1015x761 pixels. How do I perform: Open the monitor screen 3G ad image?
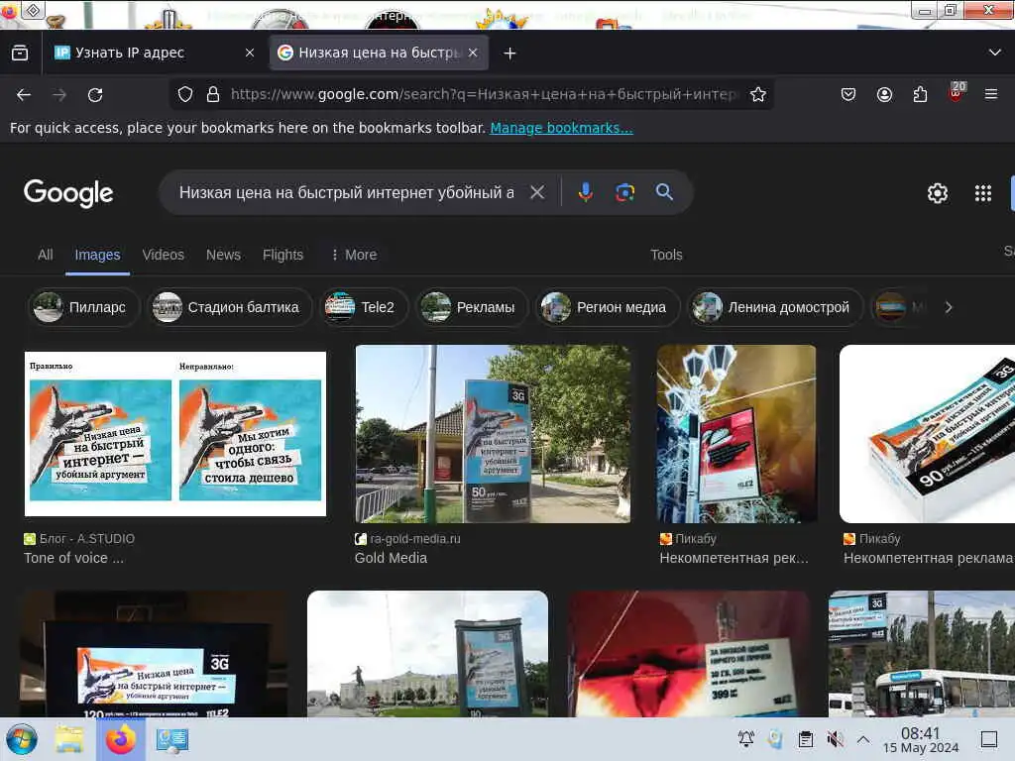pyautogui.click(x=154, y=654)
